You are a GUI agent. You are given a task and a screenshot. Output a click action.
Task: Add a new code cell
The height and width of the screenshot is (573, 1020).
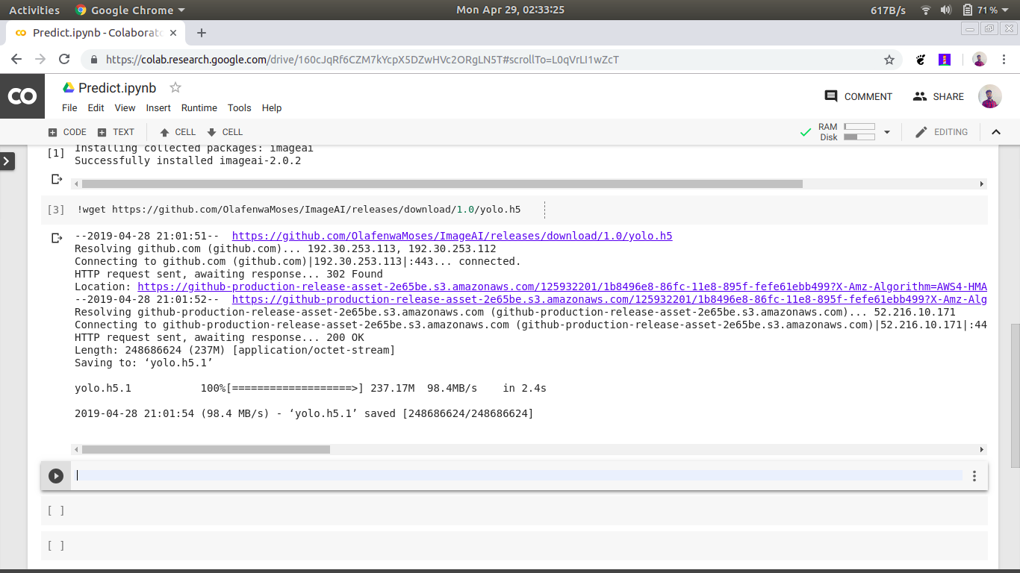point(67,132)
